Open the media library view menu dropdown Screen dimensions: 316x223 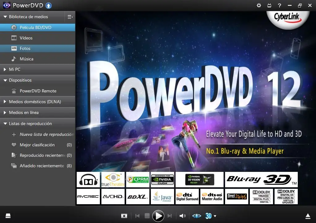70,17
